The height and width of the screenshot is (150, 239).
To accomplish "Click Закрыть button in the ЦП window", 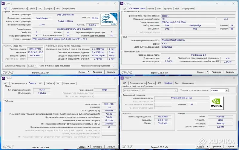I will [x=111, y=72].
